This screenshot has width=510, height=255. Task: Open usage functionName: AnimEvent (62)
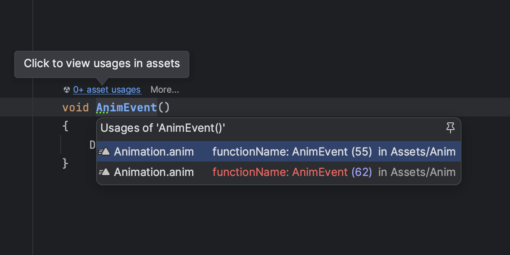(292, 172)
